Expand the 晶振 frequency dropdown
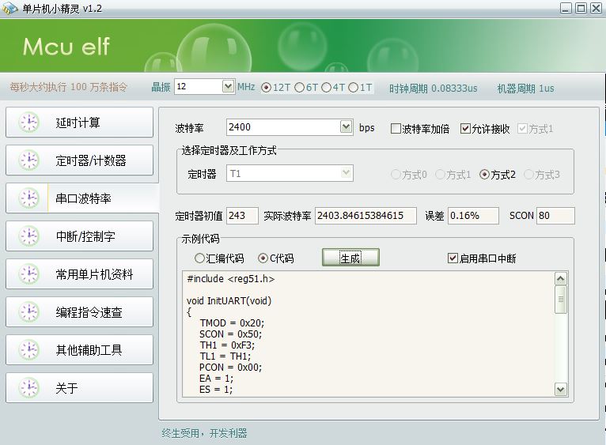This screenshot has width=606, height=445. [228, 86]
